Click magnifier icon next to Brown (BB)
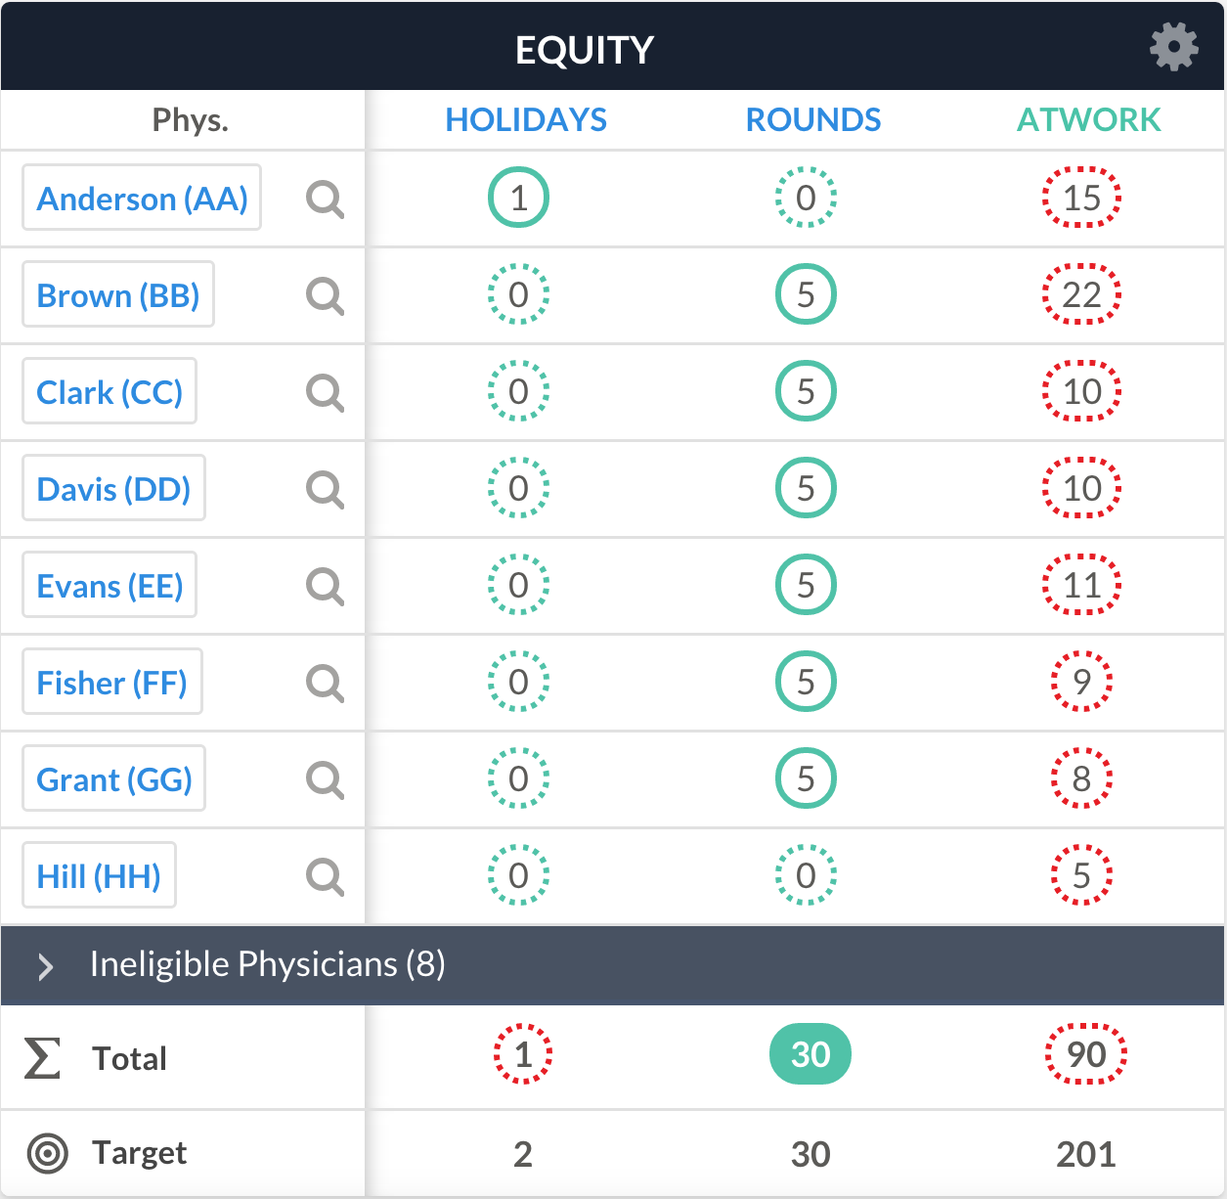This screenshot has width=1227, height=1199. point(325,295)
